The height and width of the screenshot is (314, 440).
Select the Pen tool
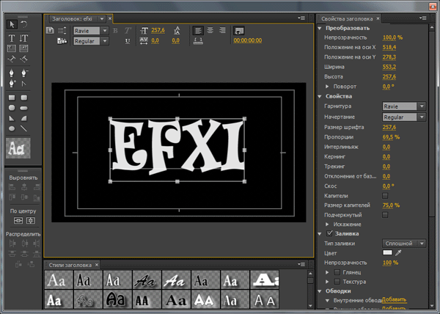pyautogui.click(x=12, y=73)
